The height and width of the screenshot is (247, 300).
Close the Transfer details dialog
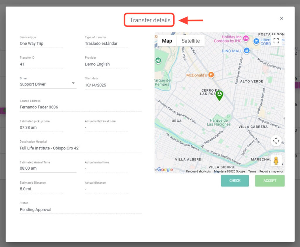coord(281,18)
